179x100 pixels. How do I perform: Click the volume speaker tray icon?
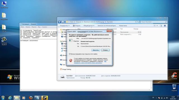point(167,98)
